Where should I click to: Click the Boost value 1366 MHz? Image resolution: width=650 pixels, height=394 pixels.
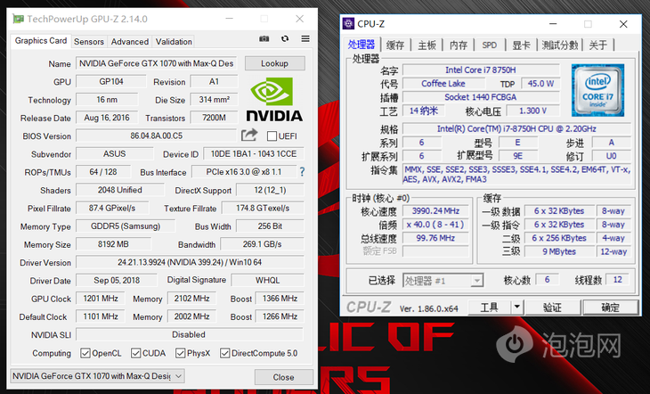[x=280, y=299]
